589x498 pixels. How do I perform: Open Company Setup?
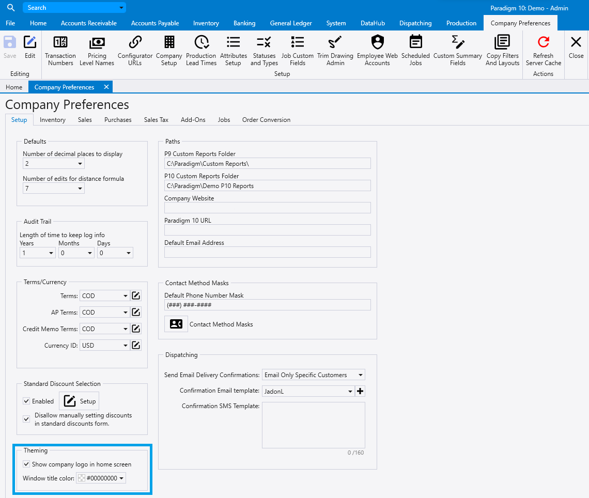click(x=169, y=51)
